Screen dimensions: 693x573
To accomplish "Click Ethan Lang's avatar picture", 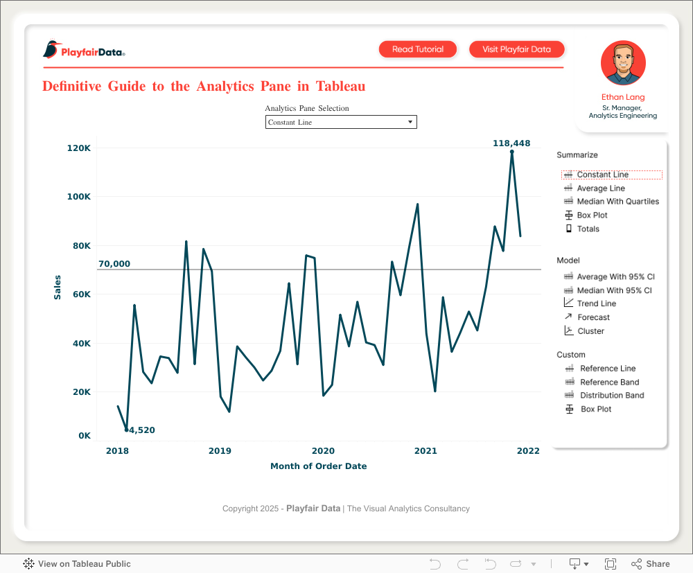I will 623,63.
